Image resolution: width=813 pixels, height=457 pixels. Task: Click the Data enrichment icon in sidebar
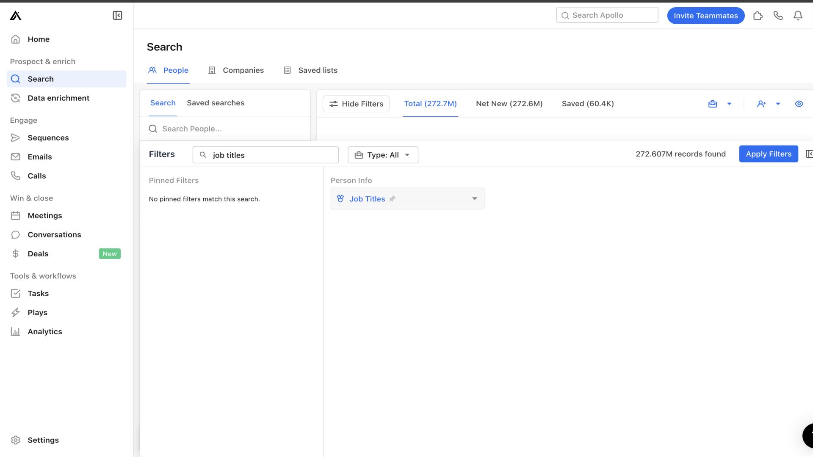16,98
